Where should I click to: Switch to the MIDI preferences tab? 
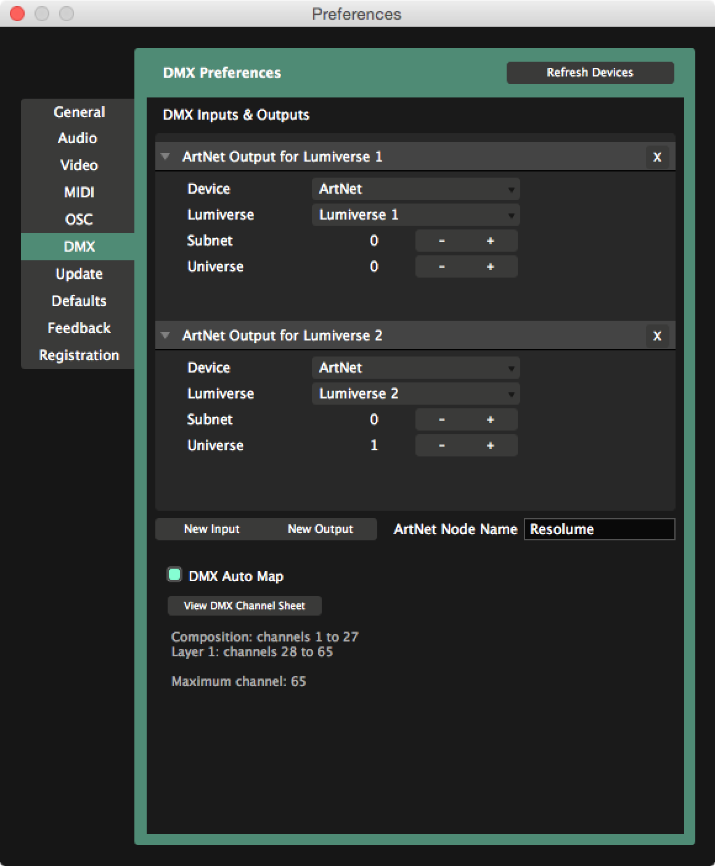point(78,192)
